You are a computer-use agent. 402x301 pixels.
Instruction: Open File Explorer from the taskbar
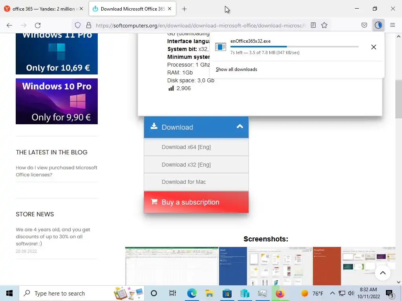[210, 293]
